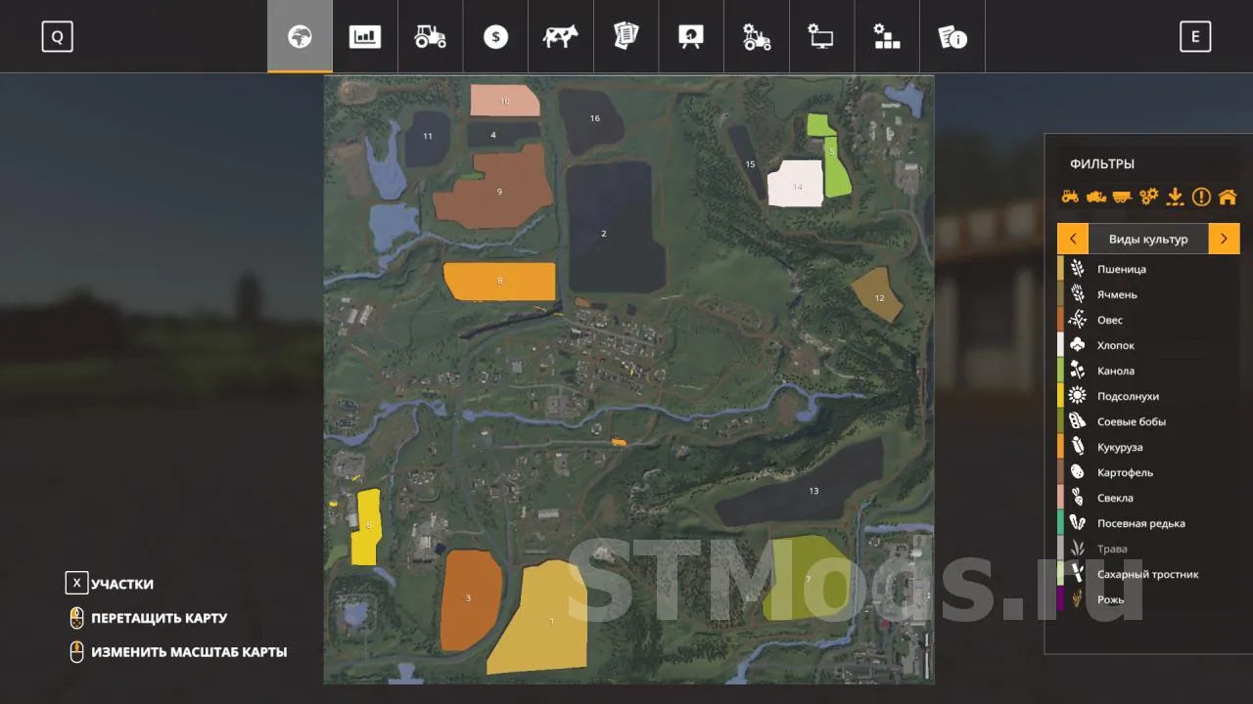Toggle Овес crop filter
The image size is (1253, 704).
tap(1148, 320)
